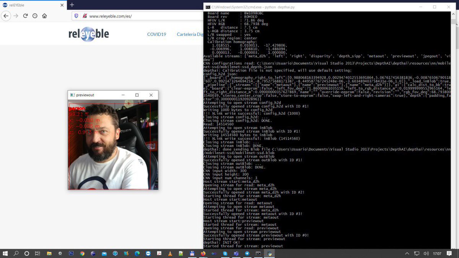Click the releyeble site logo
The height and width of the screenshot is (258, 459).
pyautogui.click(x=88, y=34)
